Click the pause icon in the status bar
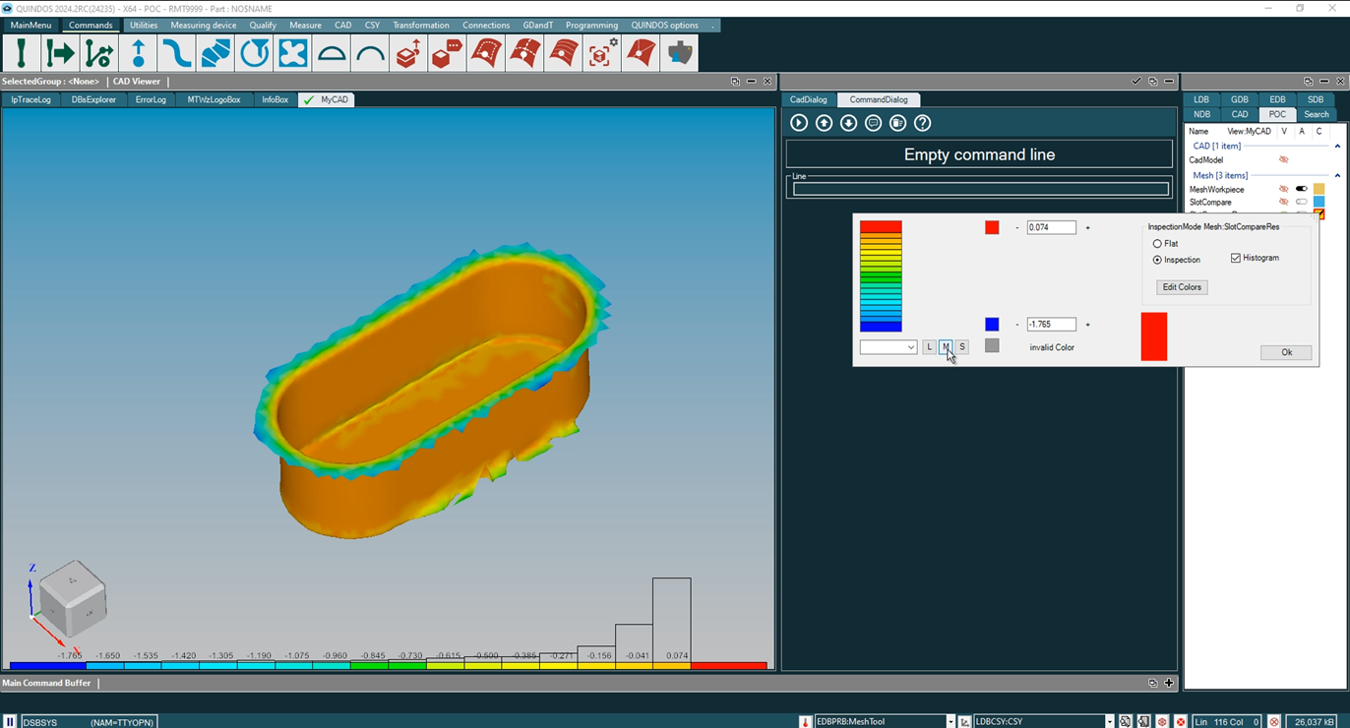 pos(10,721)
